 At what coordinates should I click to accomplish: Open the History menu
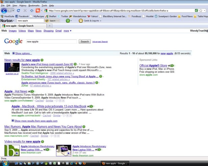[23, 6]
